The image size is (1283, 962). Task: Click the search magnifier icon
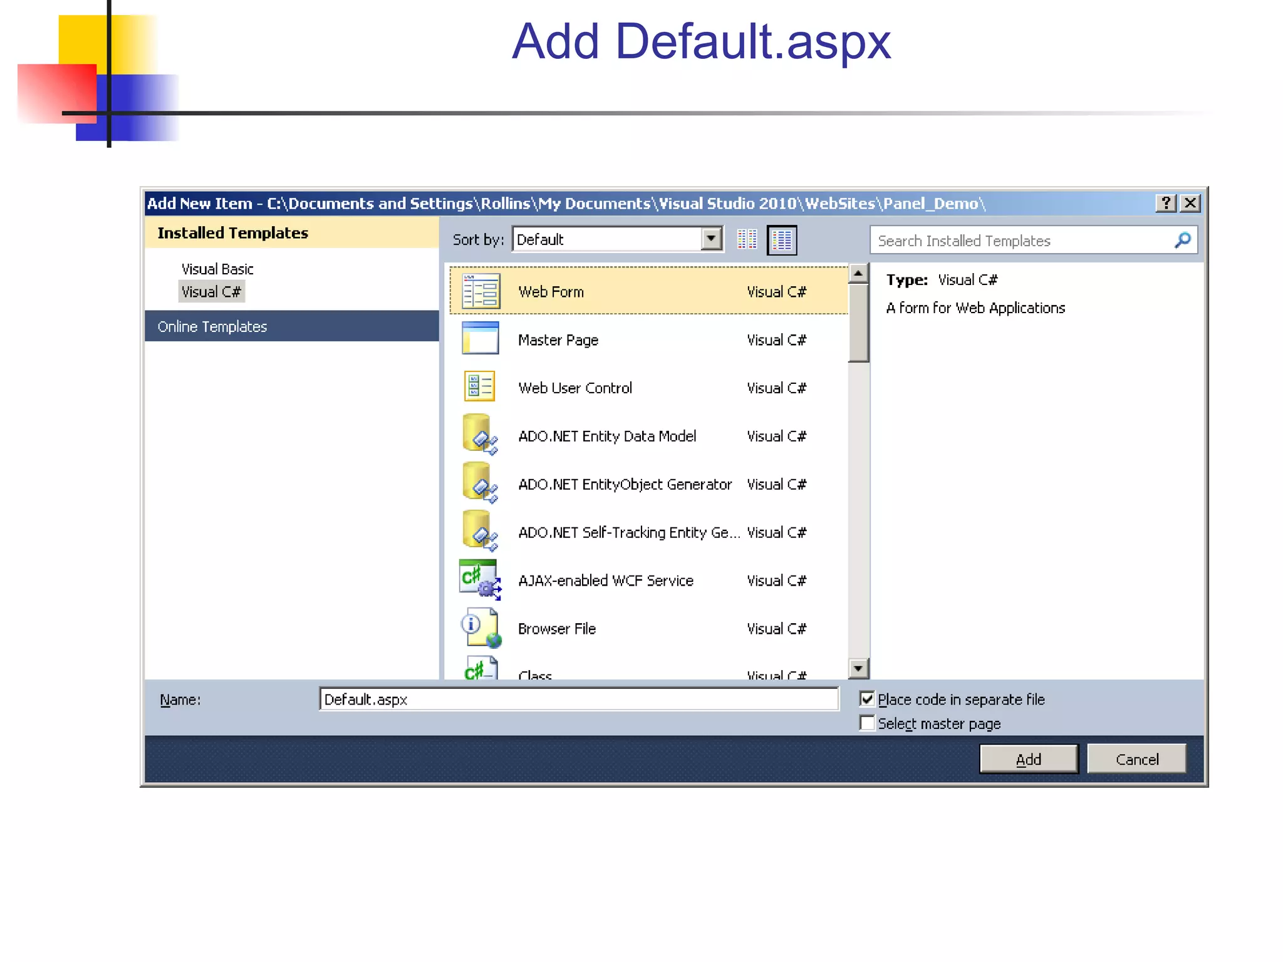click(1182, 240)
